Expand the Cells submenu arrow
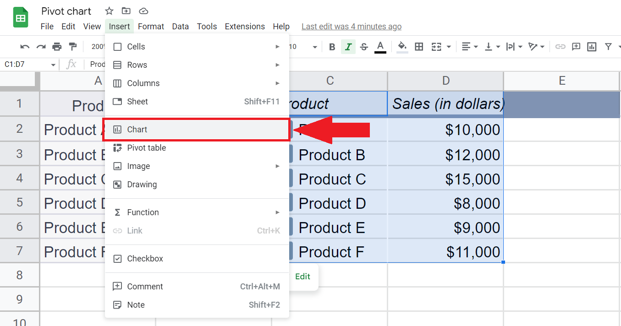This screenshot has width=621, height=326. coord(277,47)
